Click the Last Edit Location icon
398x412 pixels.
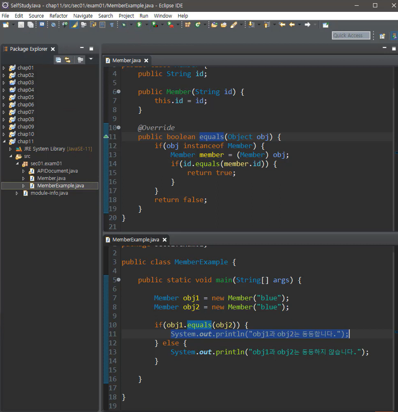282,25
